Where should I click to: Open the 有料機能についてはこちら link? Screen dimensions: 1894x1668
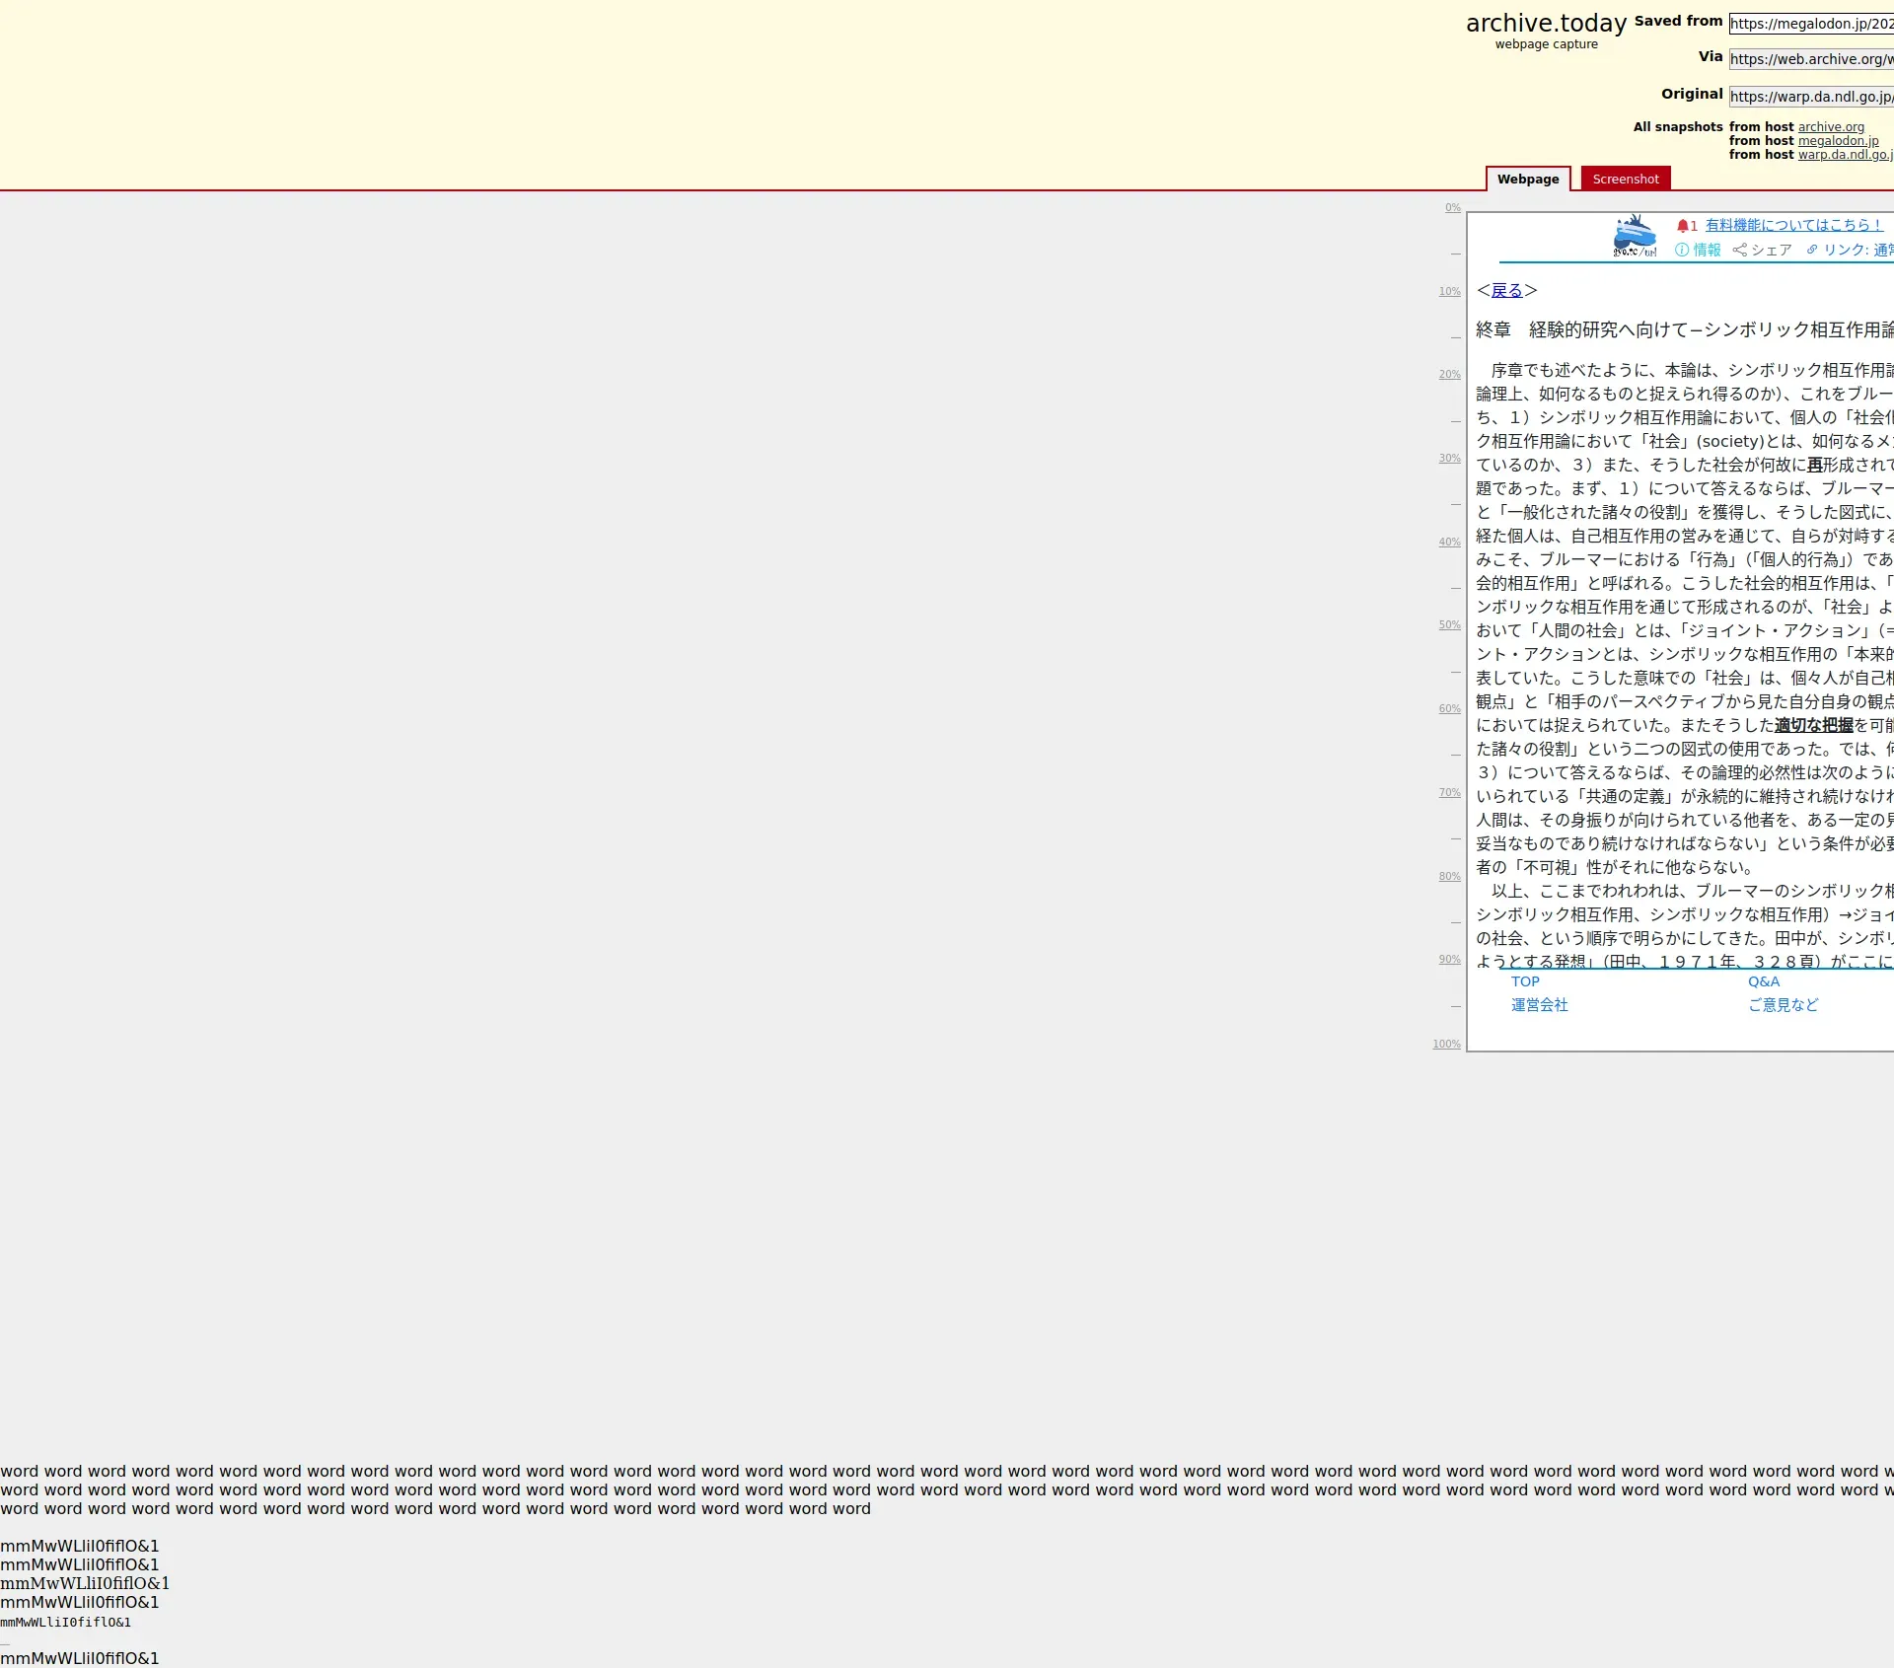1793,226
